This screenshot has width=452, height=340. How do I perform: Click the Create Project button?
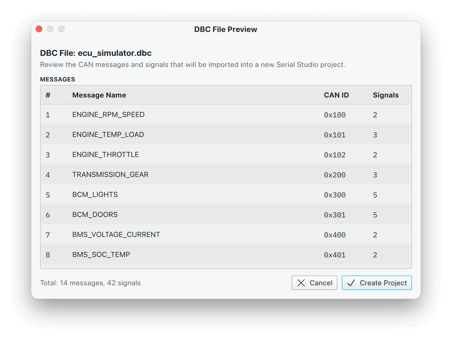[x=377, y=283]
